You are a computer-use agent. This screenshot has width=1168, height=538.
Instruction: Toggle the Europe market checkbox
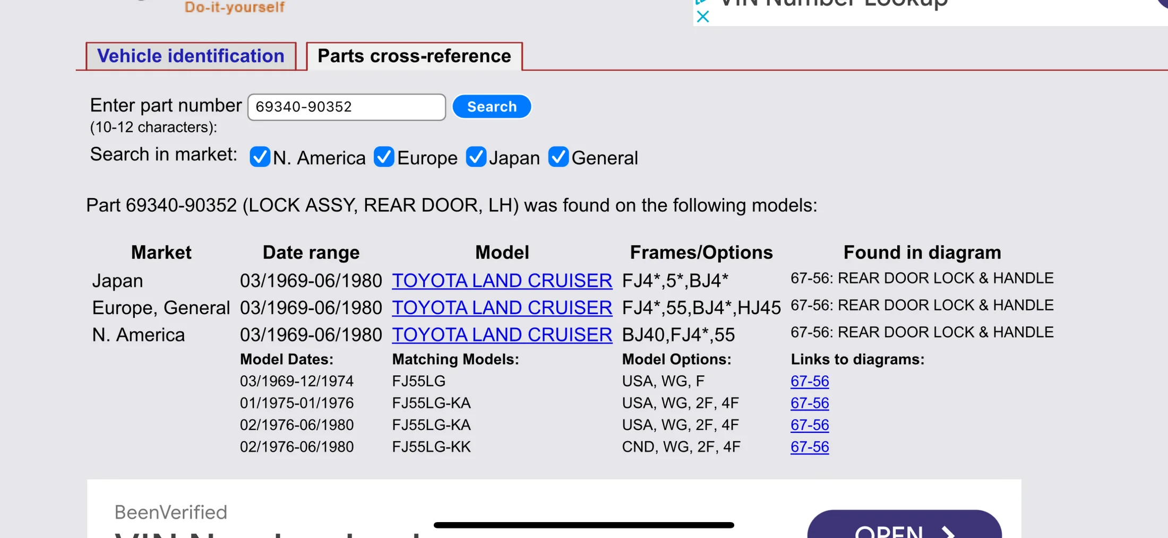pyautogui.click(x=383, y=157)
